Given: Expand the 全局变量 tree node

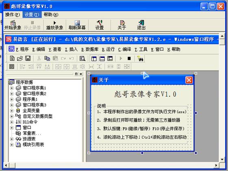Looking at the screenshot, I should point(12,111).
